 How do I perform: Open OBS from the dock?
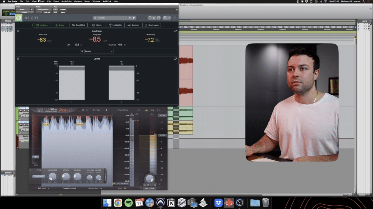(x=240, y=203)
